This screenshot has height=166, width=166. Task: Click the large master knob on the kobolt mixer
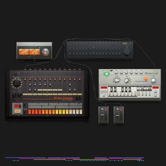[127, 52]
